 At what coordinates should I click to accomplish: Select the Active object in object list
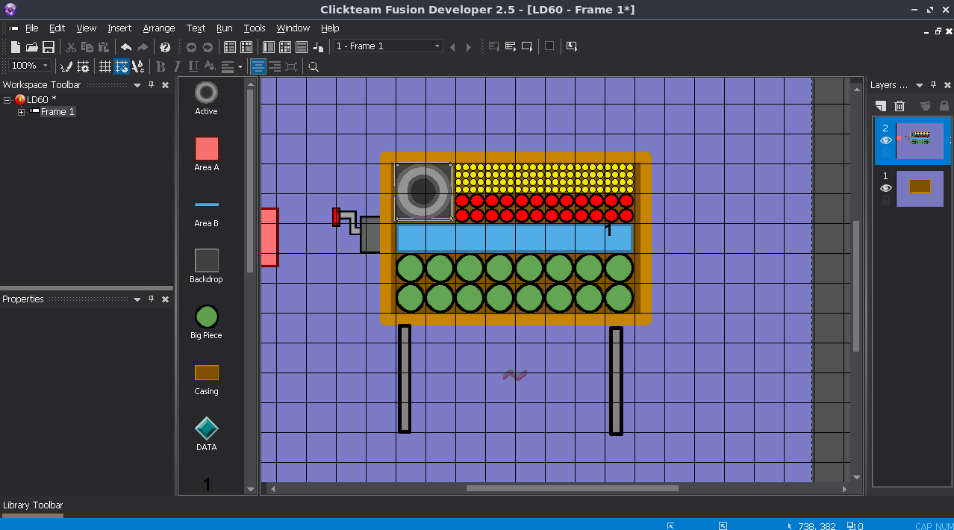pos(207,99)
